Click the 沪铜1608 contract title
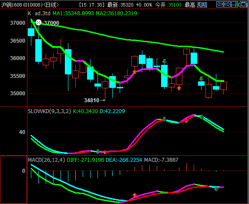The width and height of the screenshot is (249, 204). 11,5
